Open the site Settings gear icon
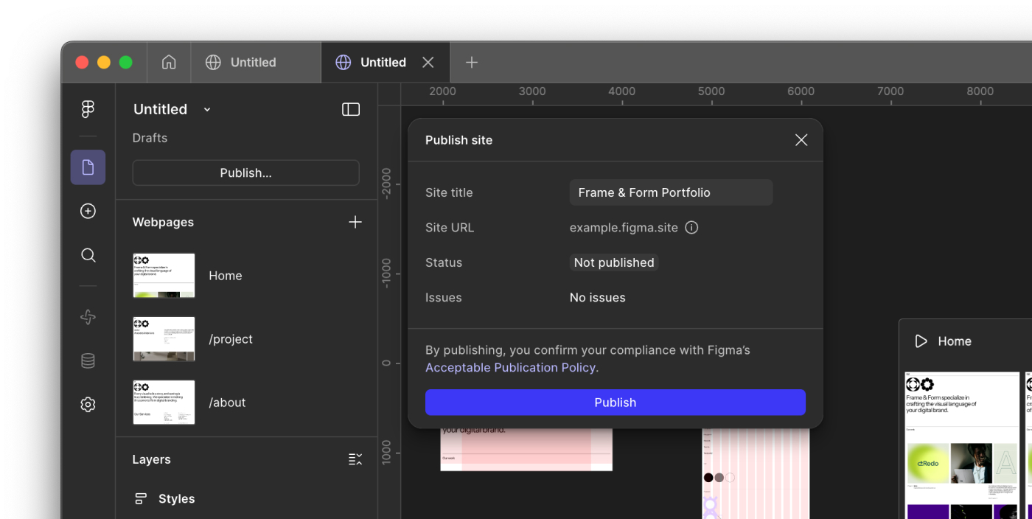This screenshot has height=519, width=1032. pos(88,405)
